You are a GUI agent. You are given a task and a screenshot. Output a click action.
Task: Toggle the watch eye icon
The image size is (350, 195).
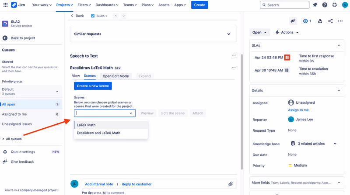pyautogui.click(x=305, y=21)
